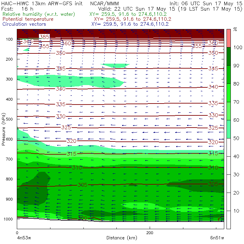Viewport: 244px width, 244px height.
Task: Pick the 50-60% mint green color segment
Action: click(229, 129)
